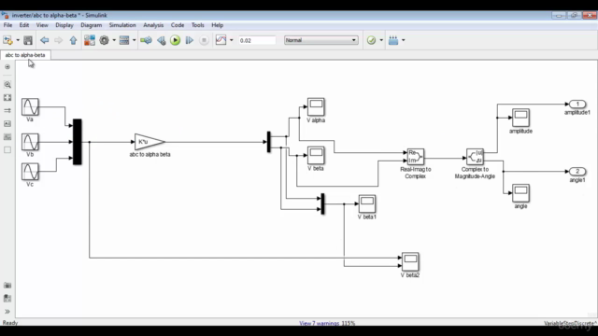598x336 pixels.
Task: Step back in the simulation
Action: [x=162, y=40]
